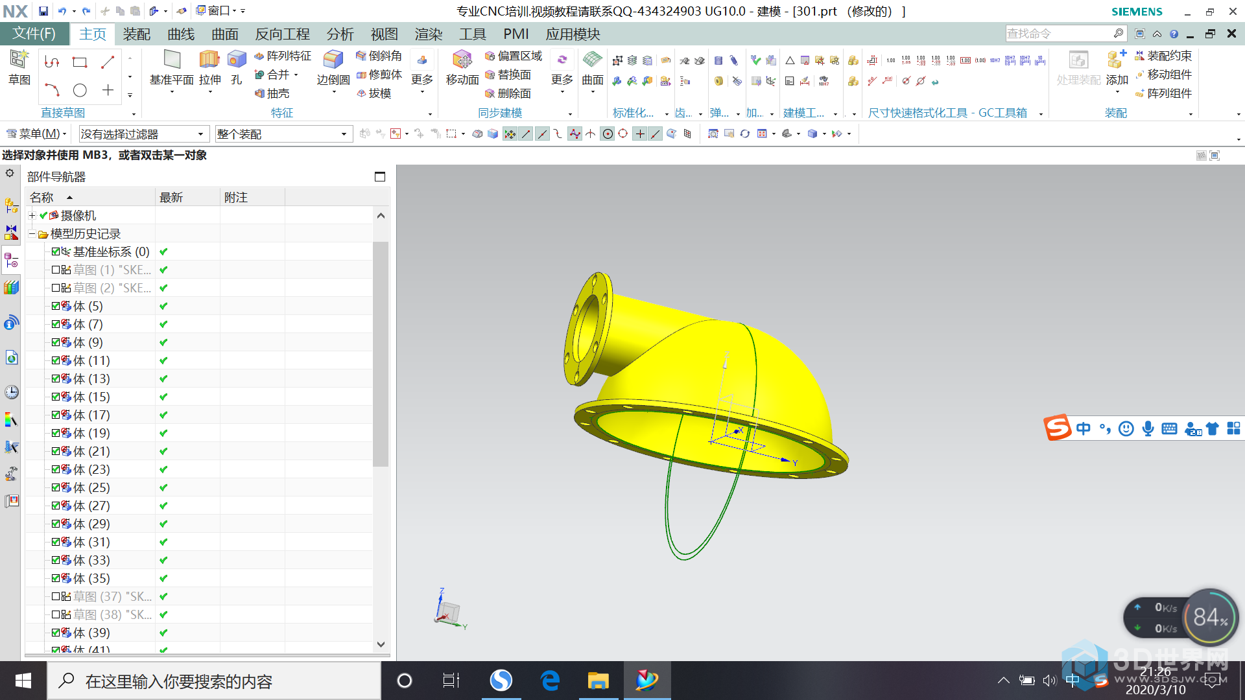Check the 草图 (37) checkbox
Screen dimensions: 1245x700
[56, 596]
